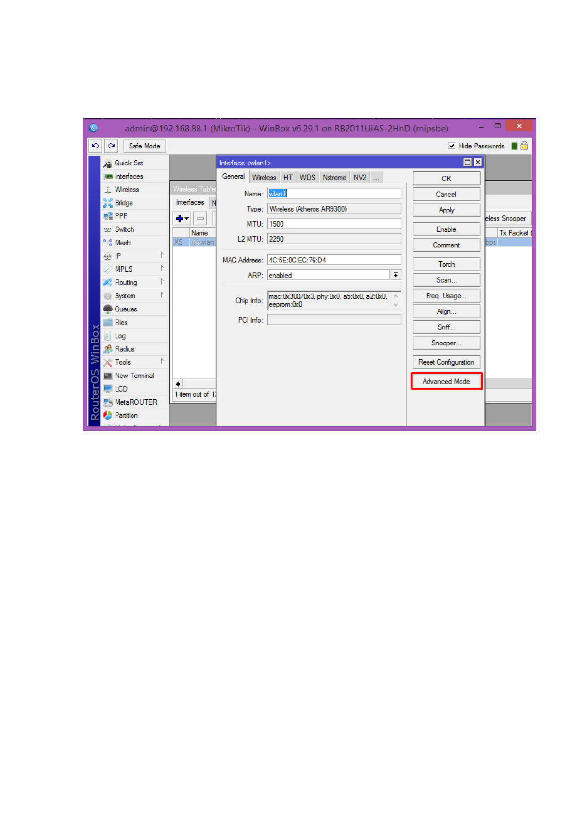Click the green status square indicator
The height and width of the screenshot is (817, 578).
(x=514, y=146)
